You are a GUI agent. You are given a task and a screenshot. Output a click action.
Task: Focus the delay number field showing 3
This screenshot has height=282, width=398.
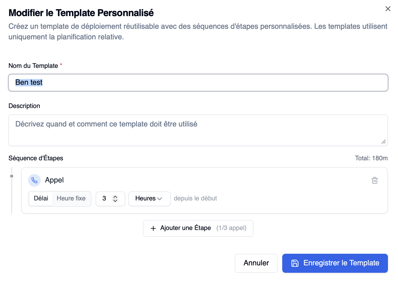(x=105, y=199)
